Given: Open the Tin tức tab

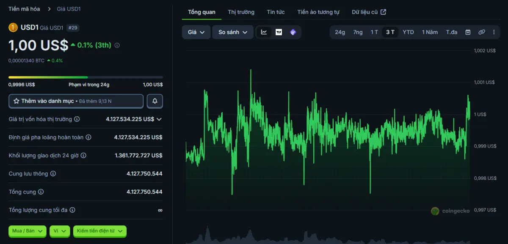Looking at the screenshot, I should (x=276, y=12).
